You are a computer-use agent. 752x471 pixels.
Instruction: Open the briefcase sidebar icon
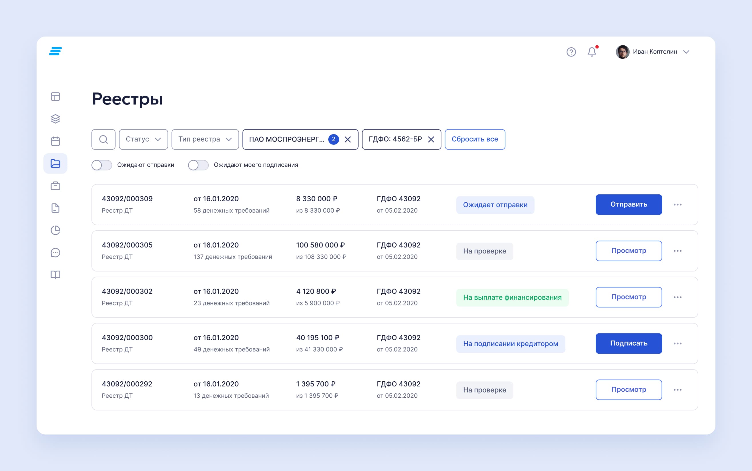pos(55,186)
